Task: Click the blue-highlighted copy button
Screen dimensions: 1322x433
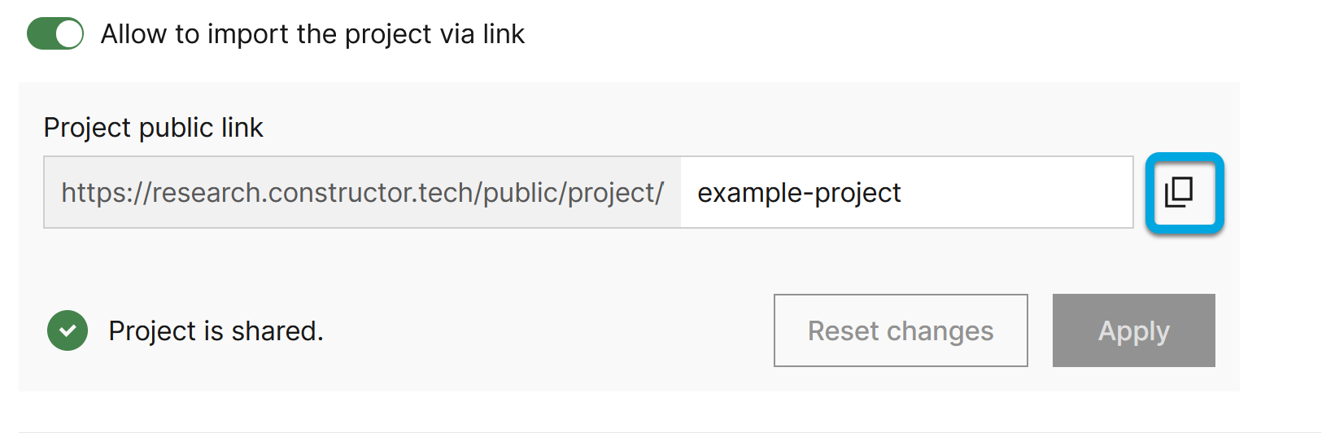Action: coord(1184,193)
